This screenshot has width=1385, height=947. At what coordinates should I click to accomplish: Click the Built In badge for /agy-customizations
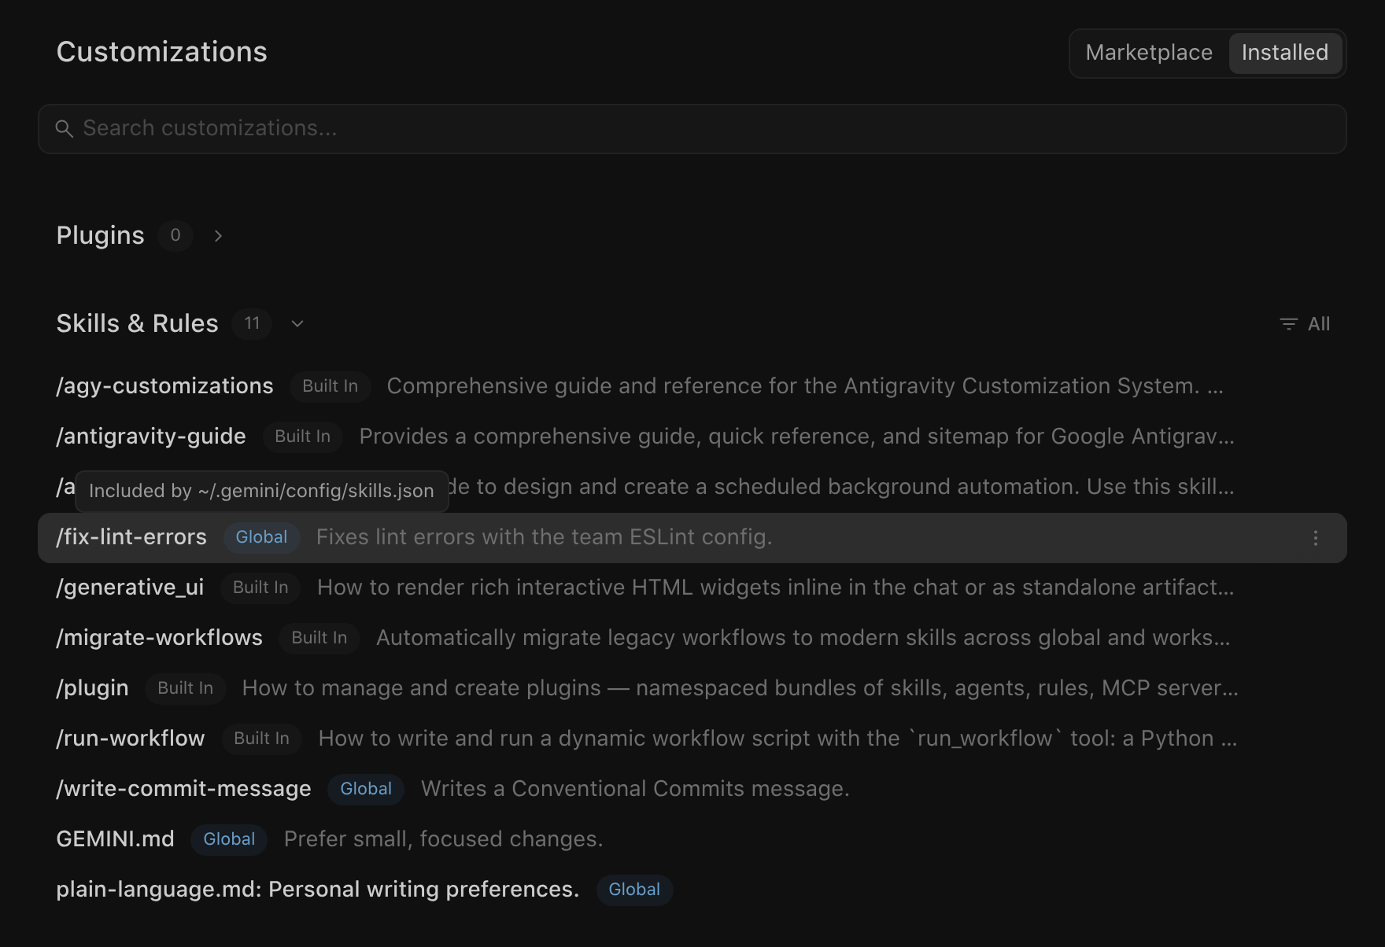330,386
